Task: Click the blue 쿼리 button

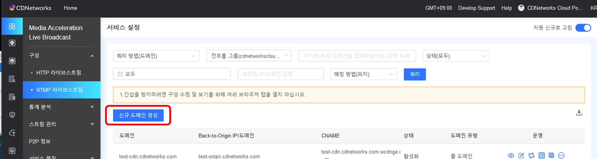Action: click(415, 74)
